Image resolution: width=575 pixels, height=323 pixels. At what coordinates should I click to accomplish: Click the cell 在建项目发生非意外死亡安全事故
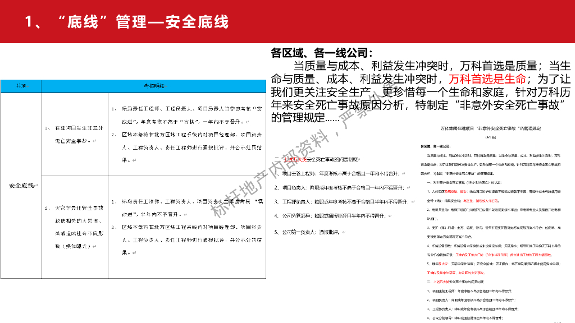(x=75, y=135)
